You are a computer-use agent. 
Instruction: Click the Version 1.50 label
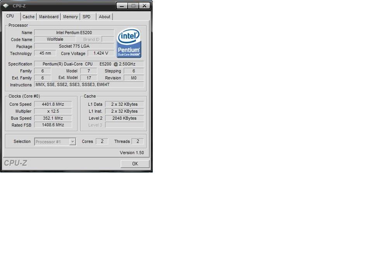[x=131, y=153]
